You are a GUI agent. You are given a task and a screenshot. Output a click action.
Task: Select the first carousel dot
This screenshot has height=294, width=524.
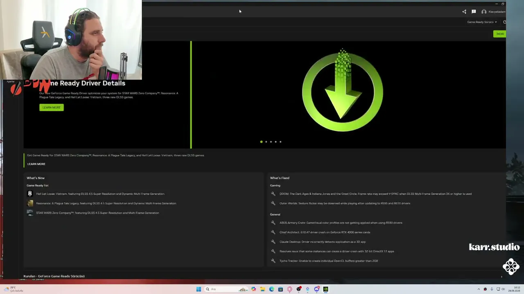tap(261, 142)
